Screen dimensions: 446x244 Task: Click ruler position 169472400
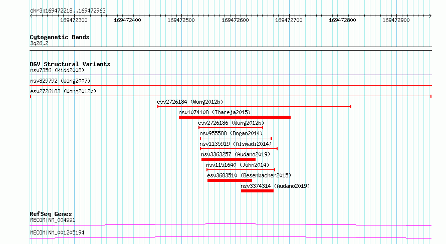(127, 20)
